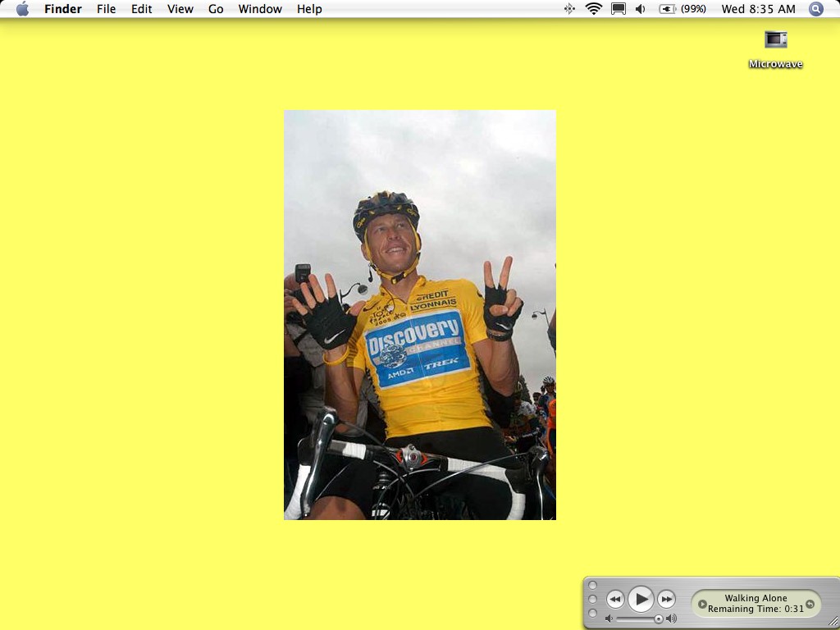
Task: Select the Microwave icon label
Action: (x=776, y=64)
